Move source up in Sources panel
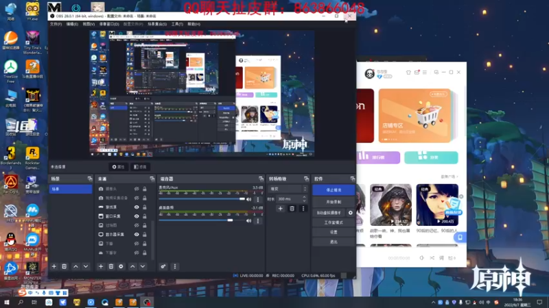The width and height of the screenshot is (549, 308). [132, 266]
